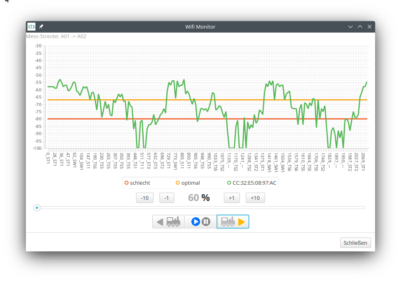
Task: Click the blue Play button
Action: coord(195,221)
